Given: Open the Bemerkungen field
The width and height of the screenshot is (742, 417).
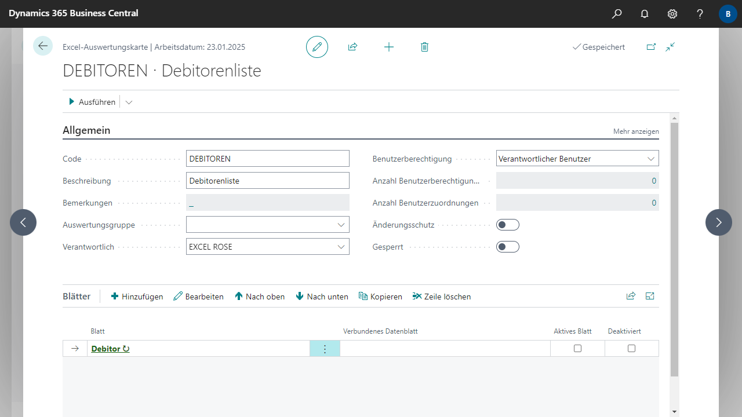Looking at the screenshot, I should tap(268, 203).
